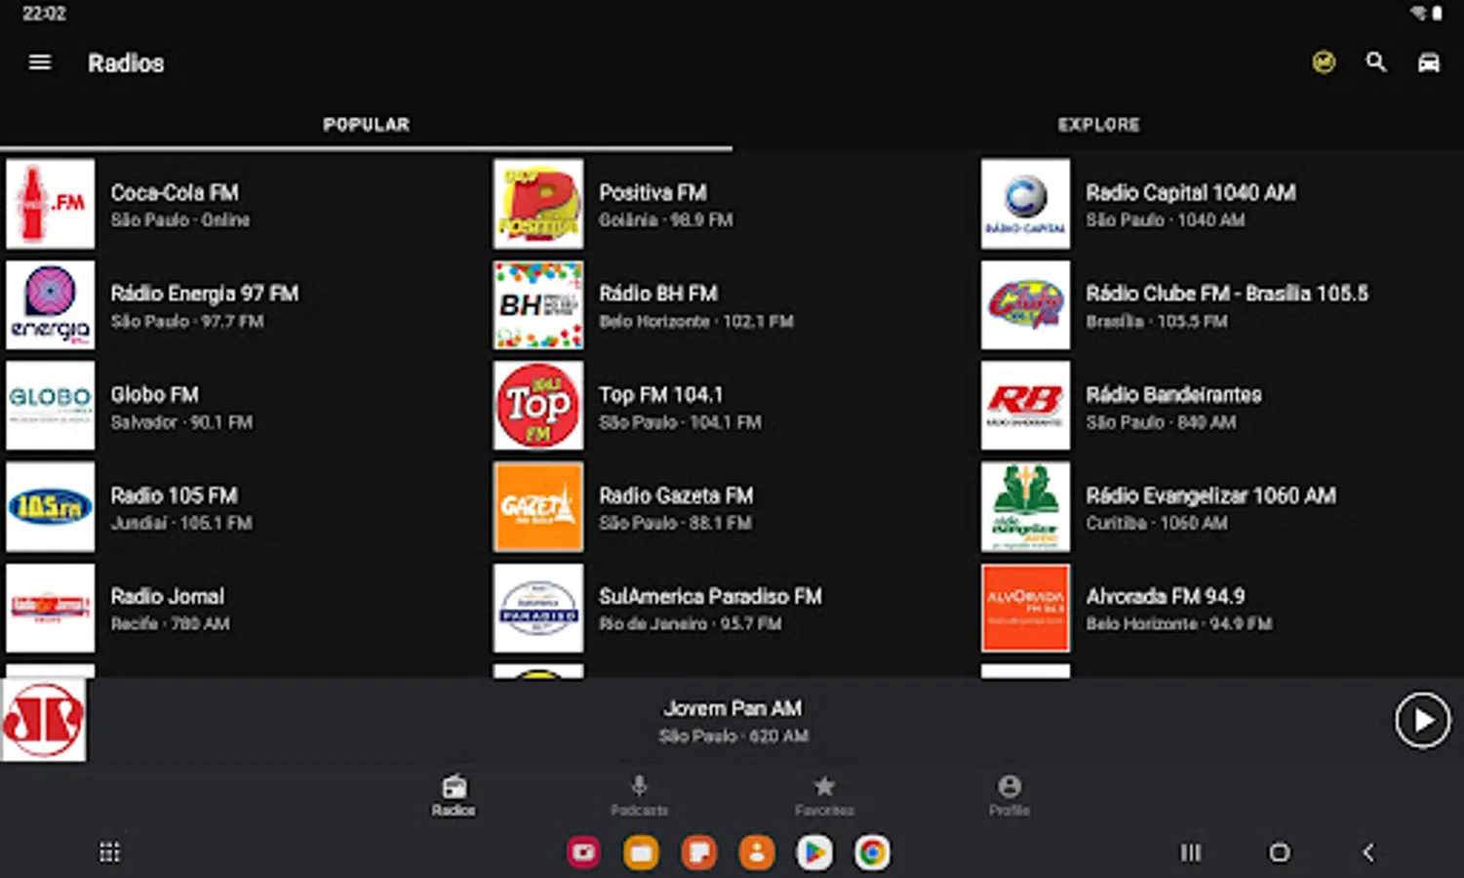Select SulAmerica Paradiso FM station name
This screenshot has width=1464, height=878.
(x=710, y=597)
